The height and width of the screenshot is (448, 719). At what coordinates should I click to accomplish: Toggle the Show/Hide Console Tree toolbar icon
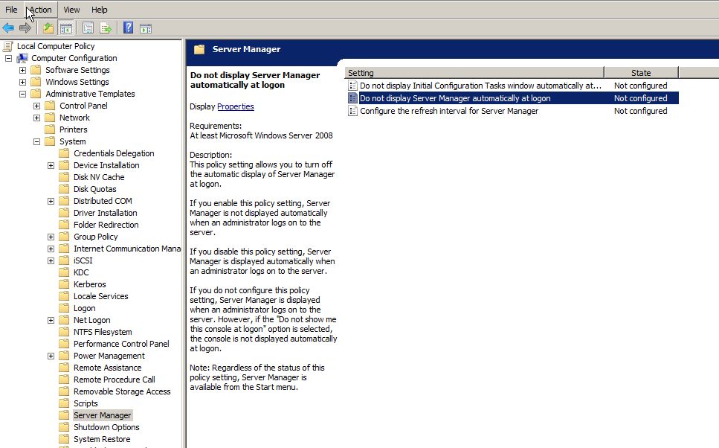click(x=66, y=28)
